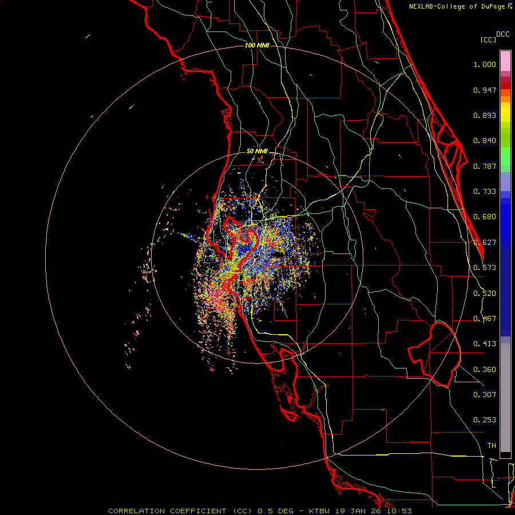Click the 0.360 legend value
The image size is (515, 515).
pyautogui.click(x=485, y=370)
